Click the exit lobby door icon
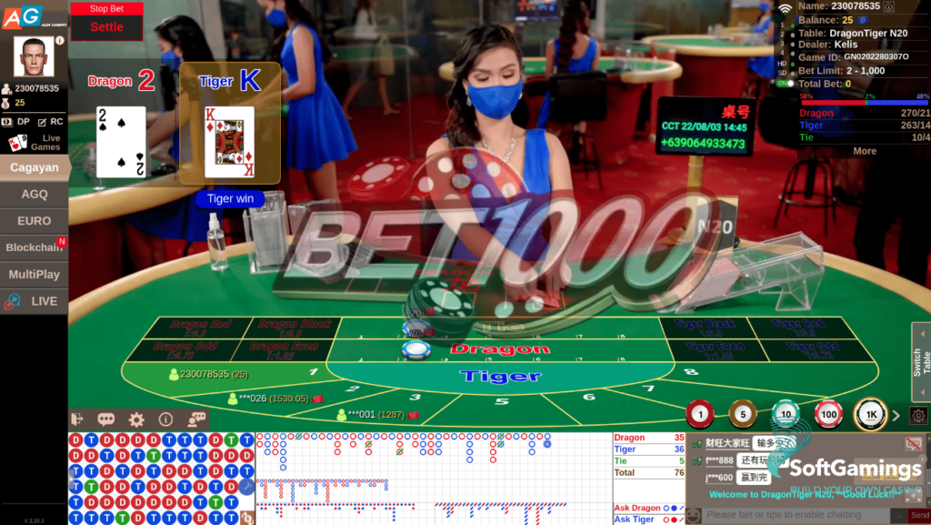Screen dimensions: 931x525 tap(77, 419)
